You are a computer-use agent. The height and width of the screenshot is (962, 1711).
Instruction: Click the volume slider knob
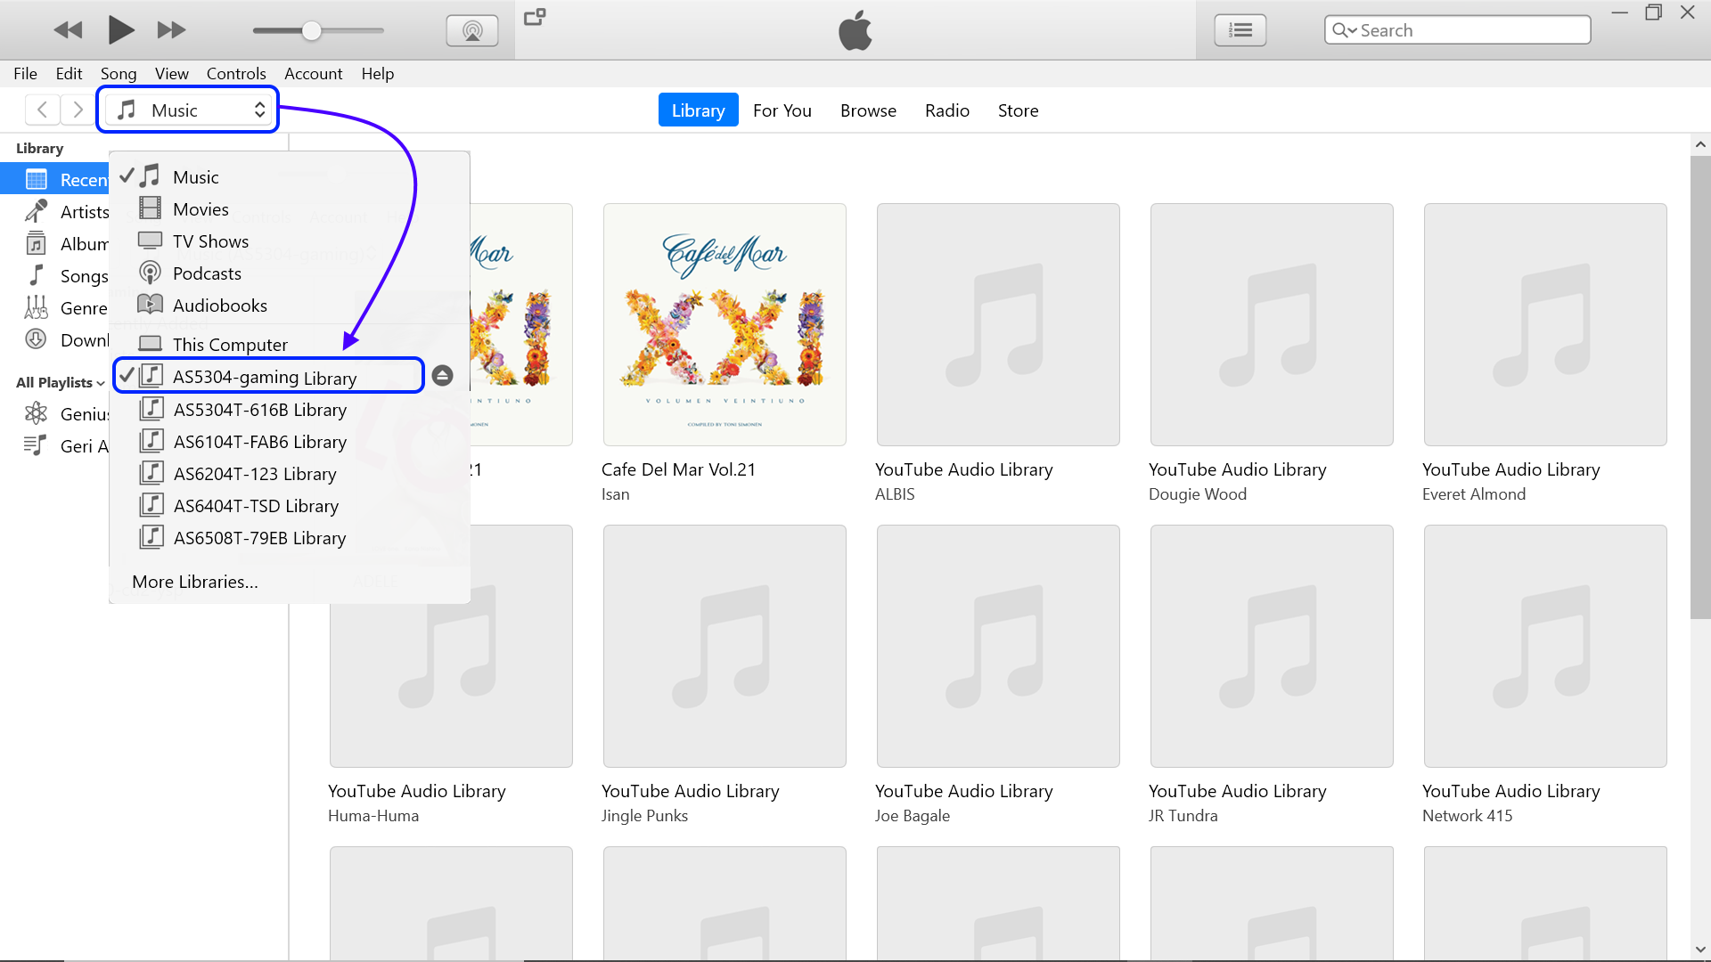311,31
